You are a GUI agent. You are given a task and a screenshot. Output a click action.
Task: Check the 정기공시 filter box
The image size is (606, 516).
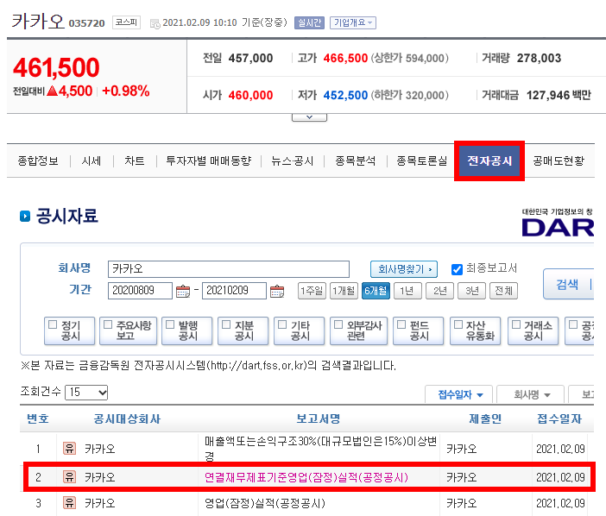[53, 324]
